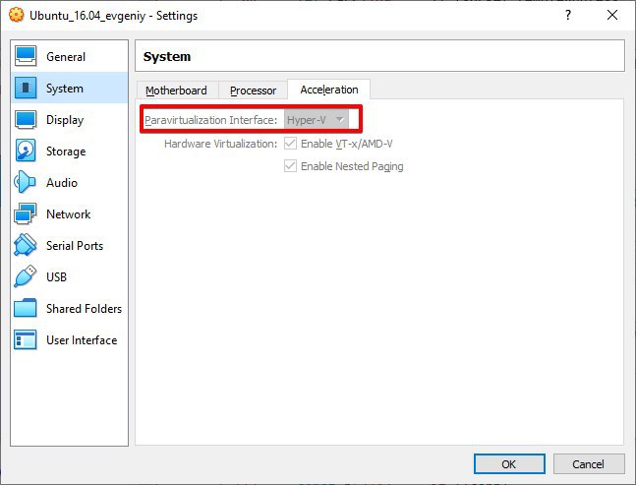Click the Network monitors icon
The height and width of the screenshot is (485, 636).
[26, 213]
